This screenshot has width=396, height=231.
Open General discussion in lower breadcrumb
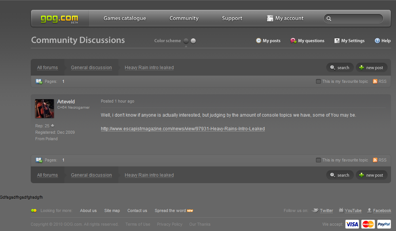click(91, 175)
